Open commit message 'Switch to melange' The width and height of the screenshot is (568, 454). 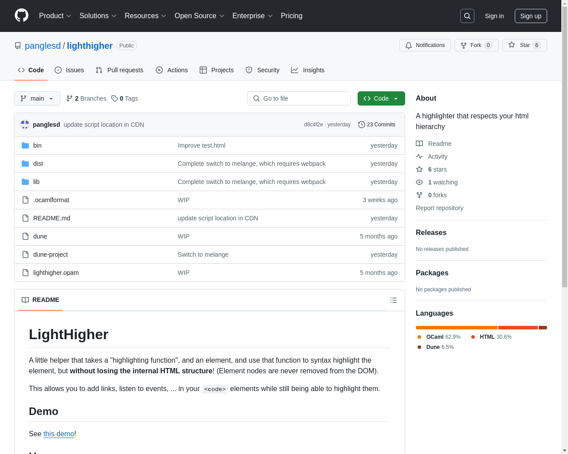pos(203,254)
